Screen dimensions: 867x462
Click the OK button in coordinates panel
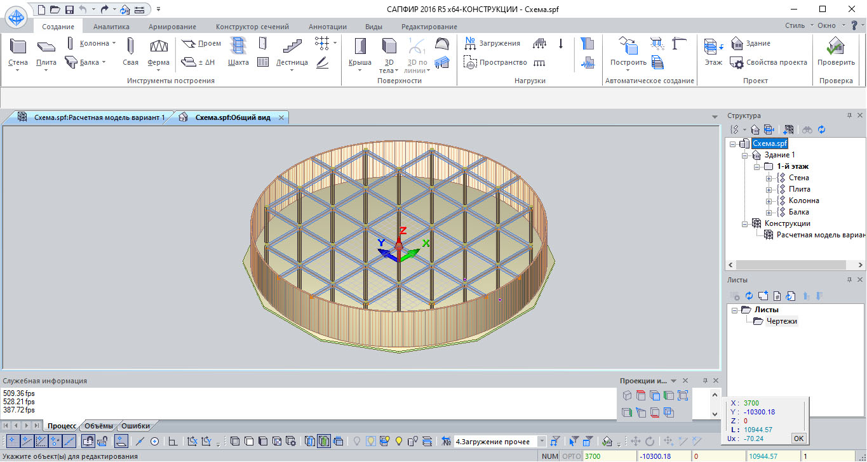(798, 438)
